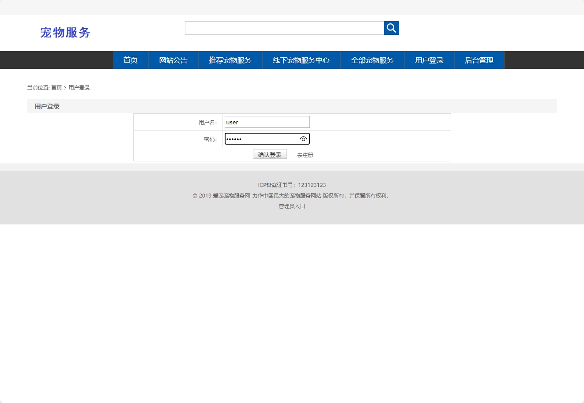This screenshot has width=584, height=403.
Task: Open 线下宠物服务中心 from the menu
Action: click(301, 60)
